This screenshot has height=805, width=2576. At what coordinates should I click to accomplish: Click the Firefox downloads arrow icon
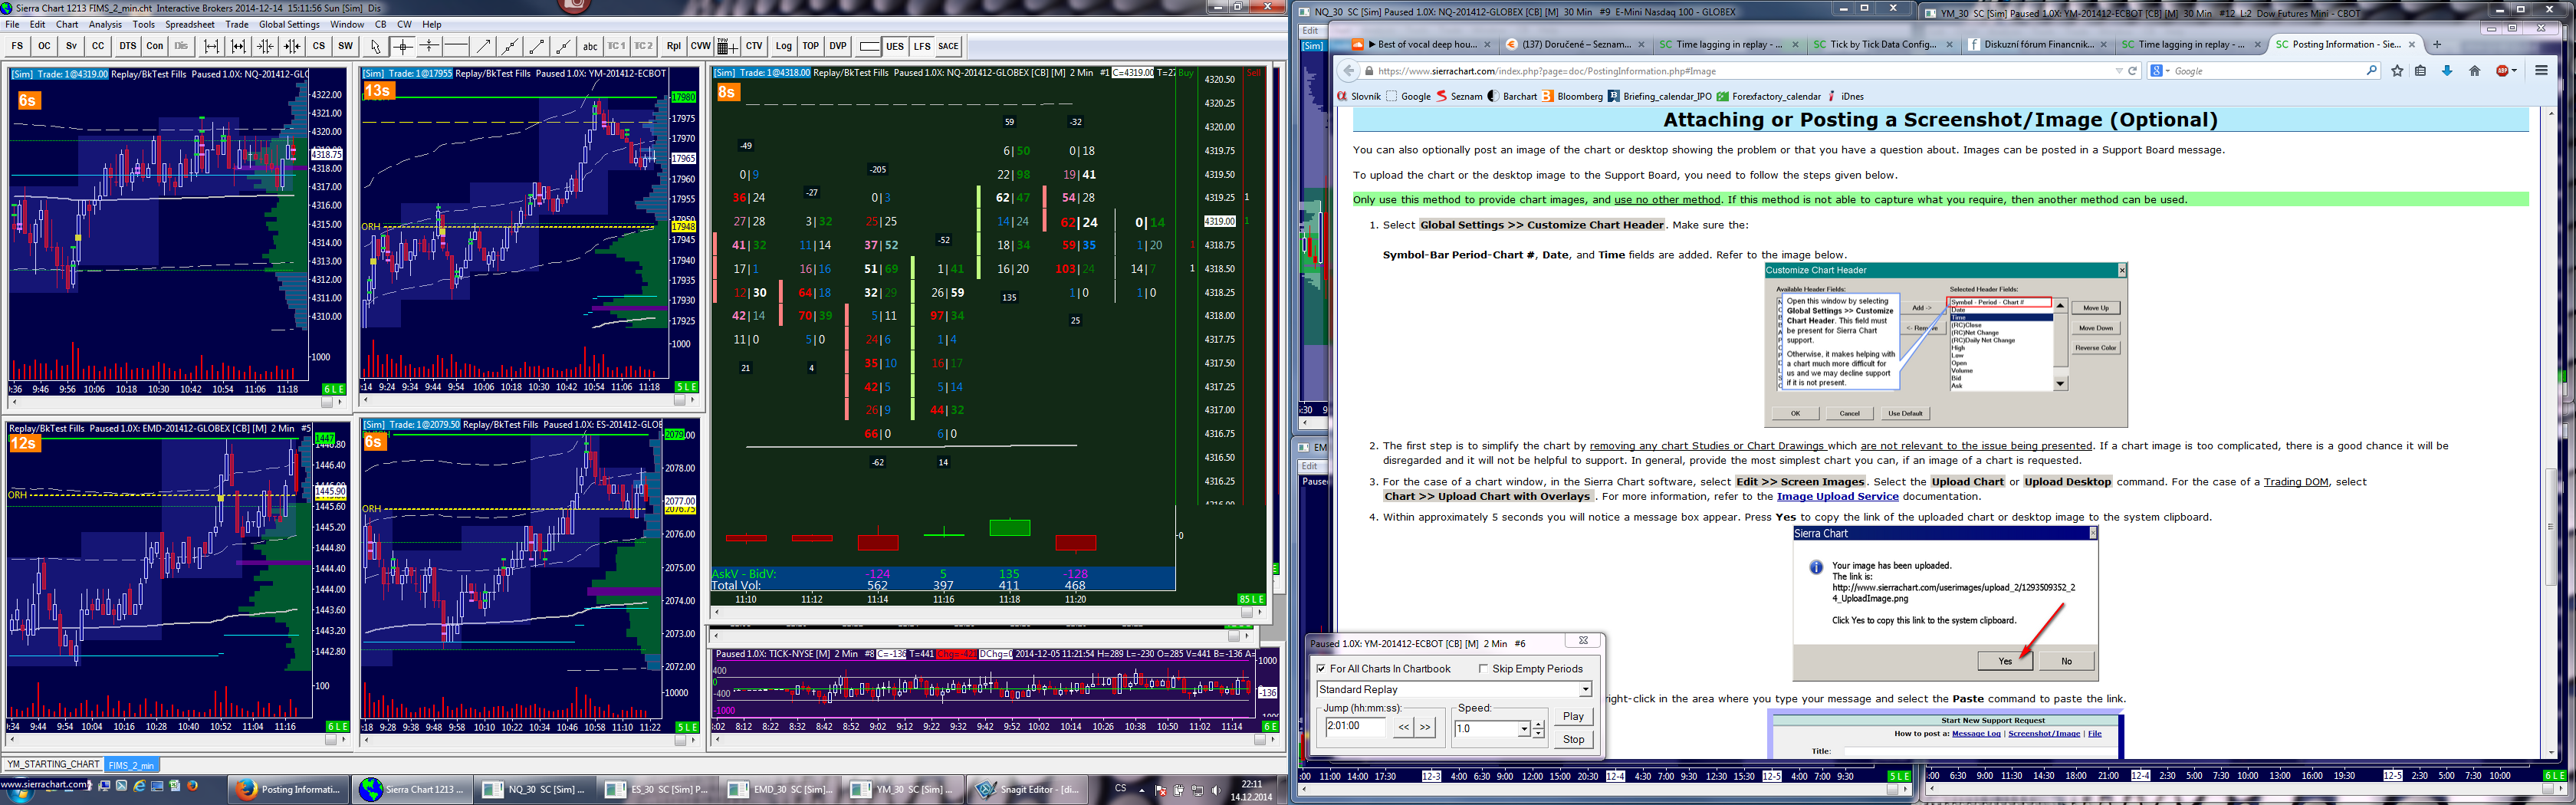pos(2447,71)
